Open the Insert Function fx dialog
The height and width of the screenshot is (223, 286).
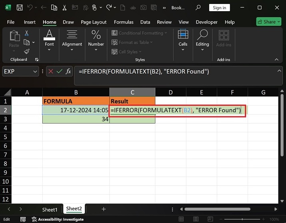pyautogui.click(x=68, y=72)
